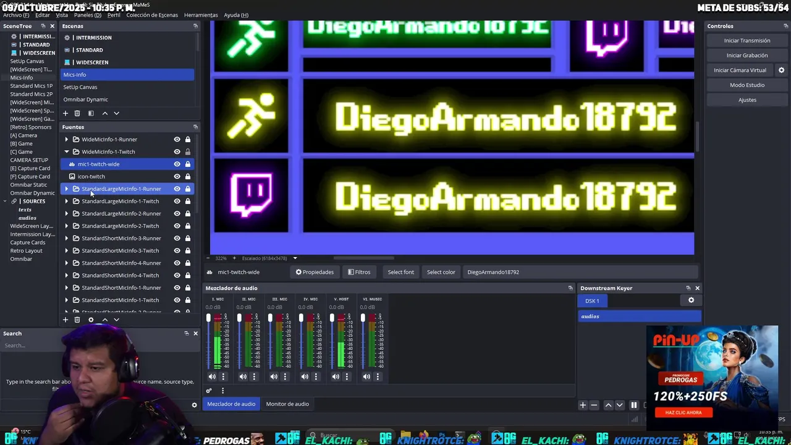Switch to Monitor de audio tab
This screenshot has width=791, height=445.
[x=287, y=404]
